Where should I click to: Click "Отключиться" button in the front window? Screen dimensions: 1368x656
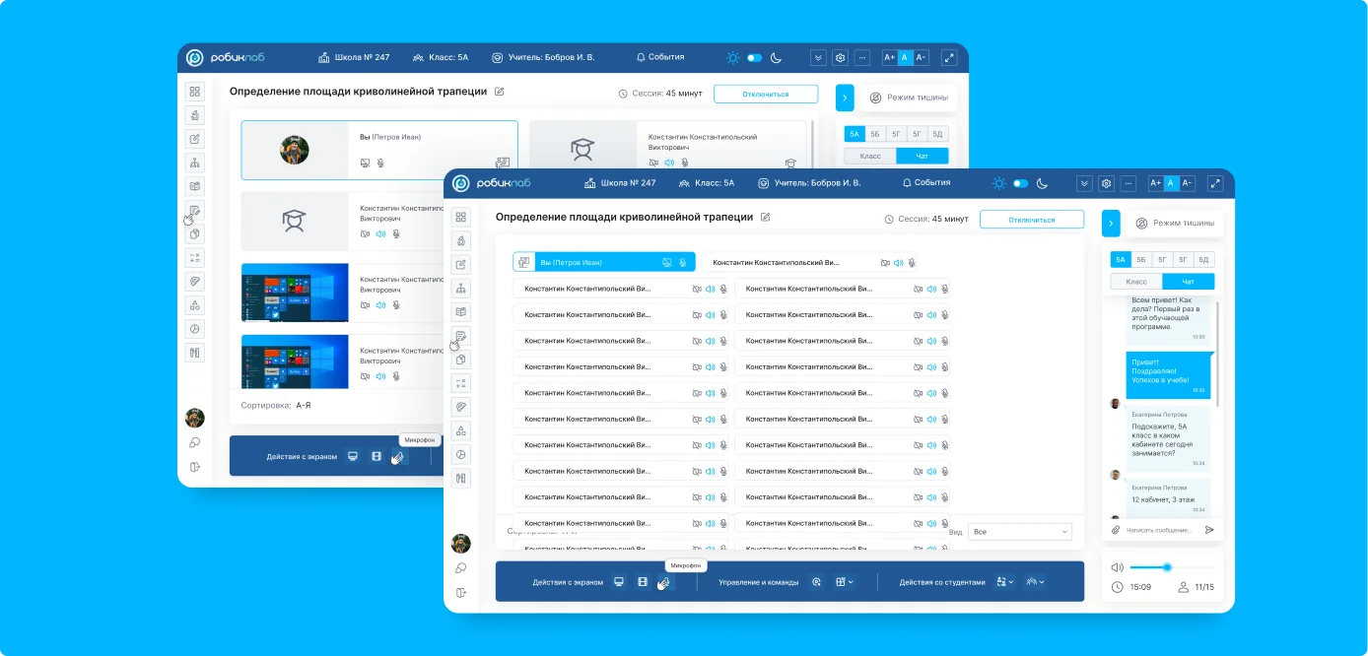[1031, 220]
